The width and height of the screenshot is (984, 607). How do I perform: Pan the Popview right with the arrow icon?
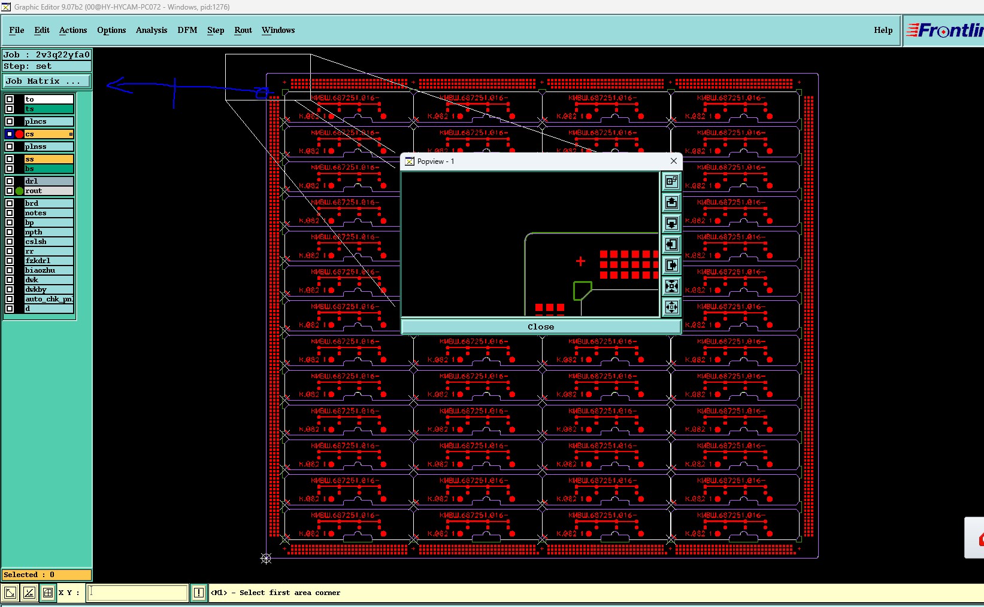coord(671,265)
